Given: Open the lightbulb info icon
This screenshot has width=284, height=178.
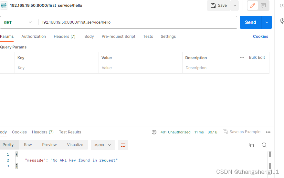Looking at the screenshot, I should [x=282, y=21].
